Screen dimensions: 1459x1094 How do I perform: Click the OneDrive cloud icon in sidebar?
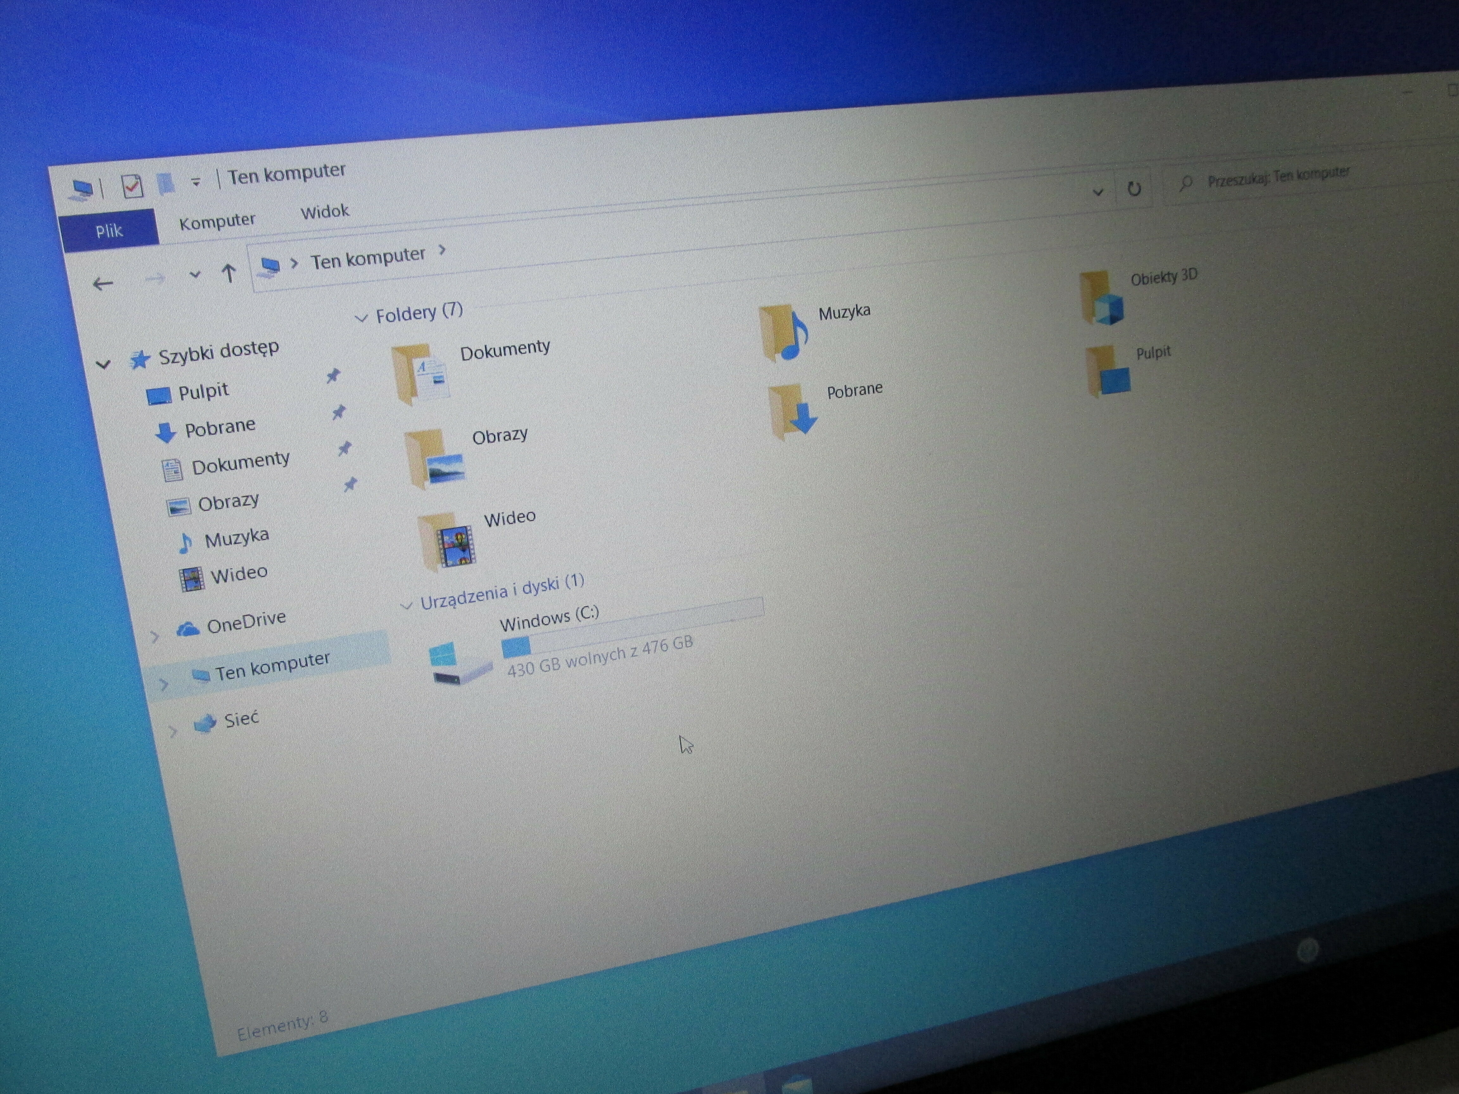coord(188,629)
